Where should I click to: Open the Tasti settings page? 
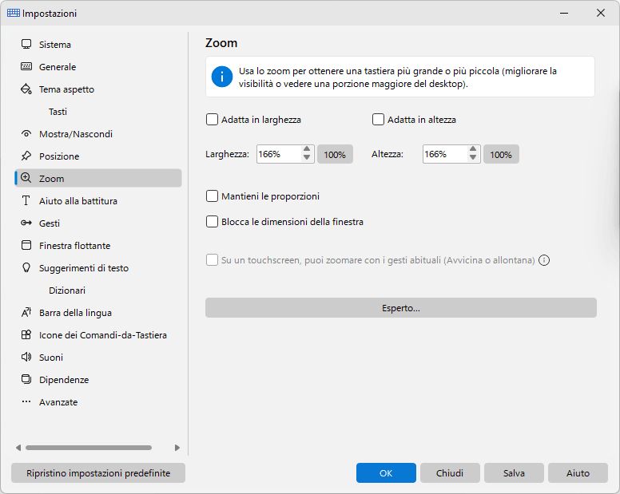pos(58,112)
